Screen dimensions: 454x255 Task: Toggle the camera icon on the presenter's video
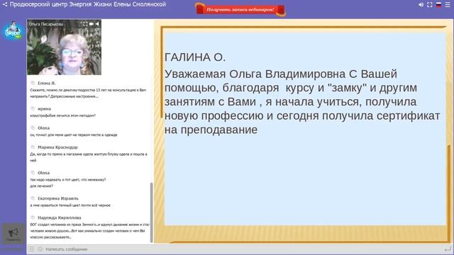tap(92, 24)
